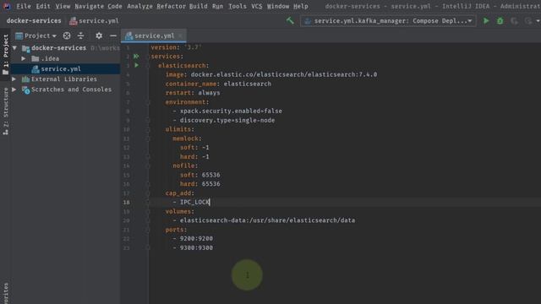Click the Locate/Select Opened File target icon
Screen dimensions: 541x304
pos(67,35)
